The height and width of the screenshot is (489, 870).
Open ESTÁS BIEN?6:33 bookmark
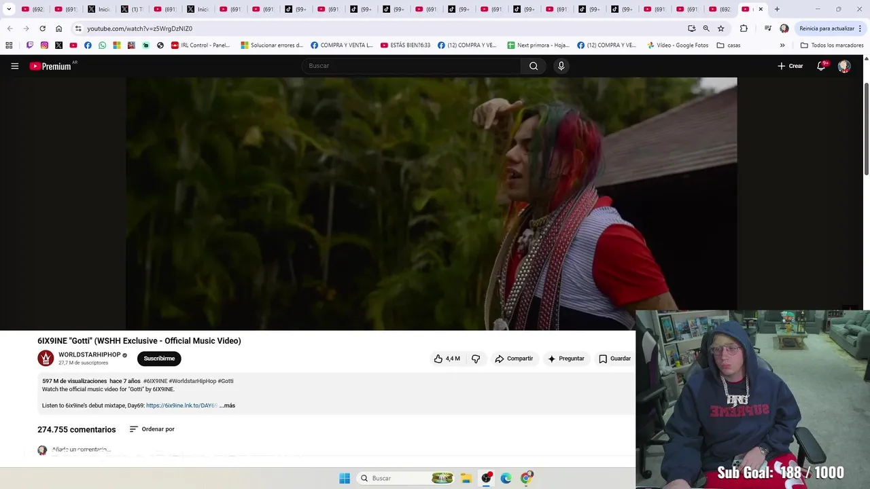pos(405,46)
